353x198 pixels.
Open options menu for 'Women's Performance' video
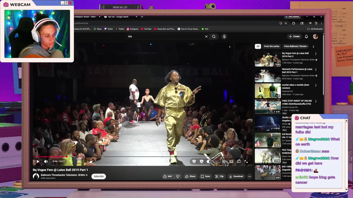click(316, 70)
